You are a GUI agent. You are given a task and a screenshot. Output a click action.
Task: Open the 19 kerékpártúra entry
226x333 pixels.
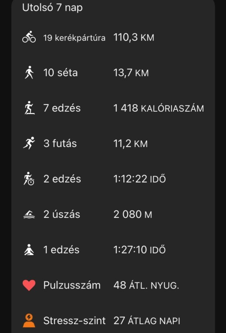pyautogui.click(x=74, y=38)
